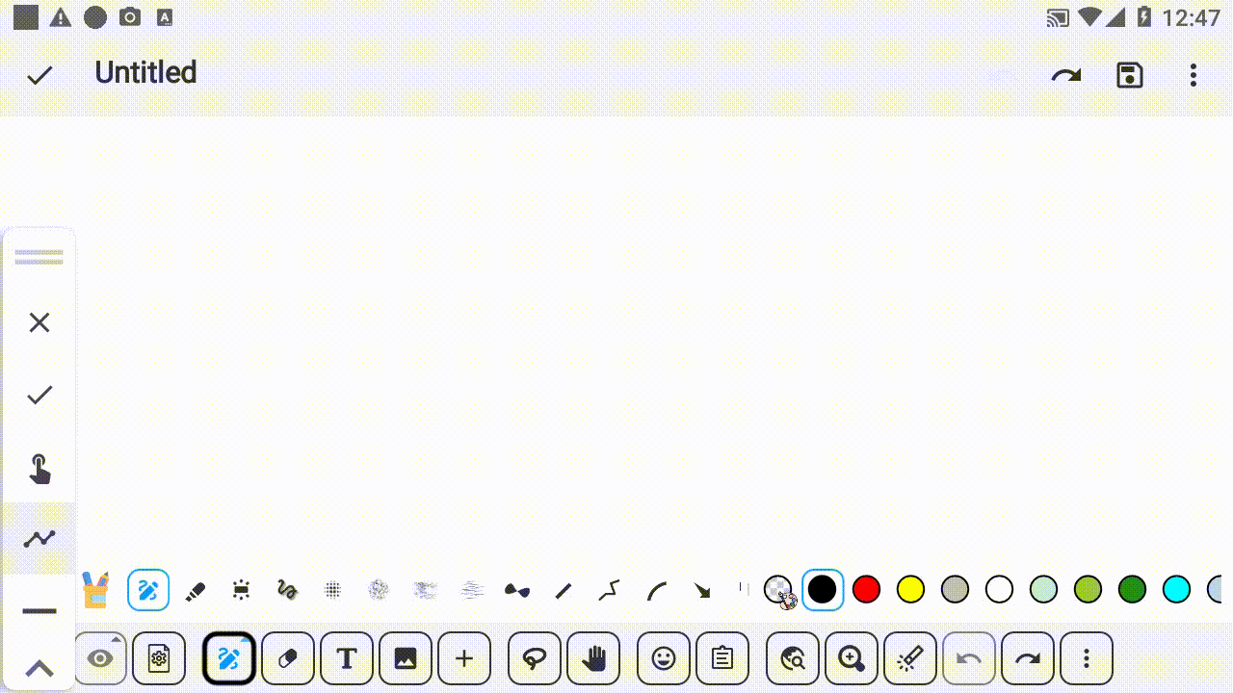
Task: Confirm with the checkmark next to Untitled
Action: [x=39, y=75]
